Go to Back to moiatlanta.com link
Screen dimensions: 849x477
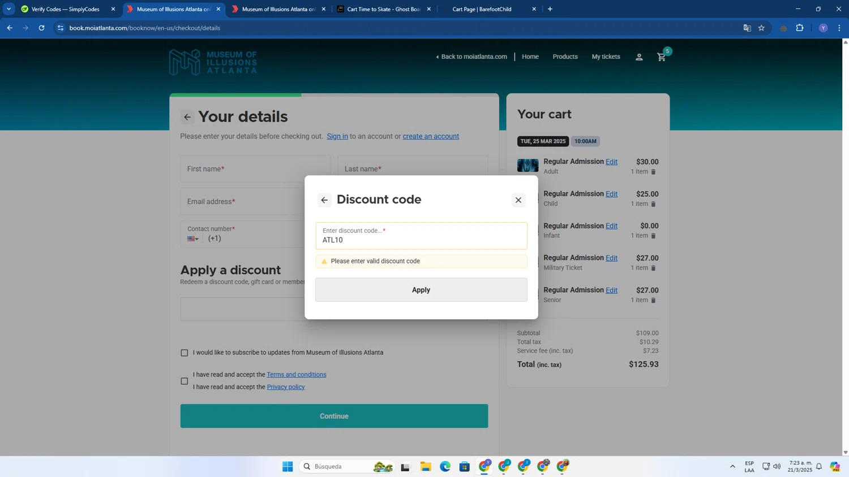[471, 57]
